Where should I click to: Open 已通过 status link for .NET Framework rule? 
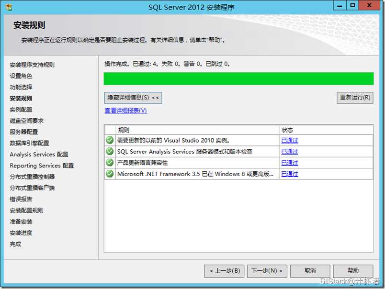coord(290,174)
